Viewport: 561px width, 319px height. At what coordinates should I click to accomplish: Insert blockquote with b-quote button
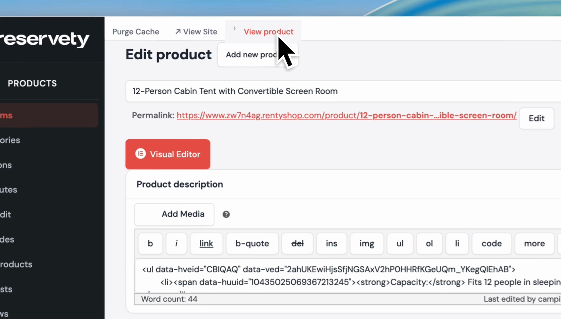pyautogui.click(x=252, y=243)
